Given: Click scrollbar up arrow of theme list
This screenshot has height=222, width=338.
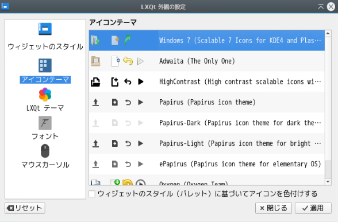Looking at the screenshot, I should click(328, 33).
